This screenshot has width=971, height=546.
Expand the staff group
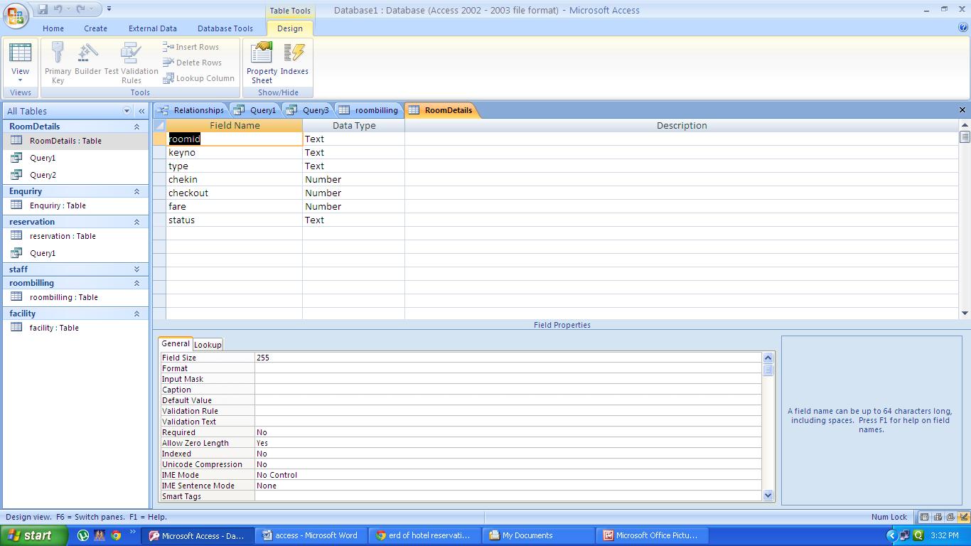click(136, 269)
